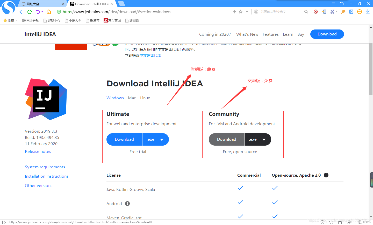The image size is (373, 225).
Task: Click the Sogou search input field
Action: point(281,12)
